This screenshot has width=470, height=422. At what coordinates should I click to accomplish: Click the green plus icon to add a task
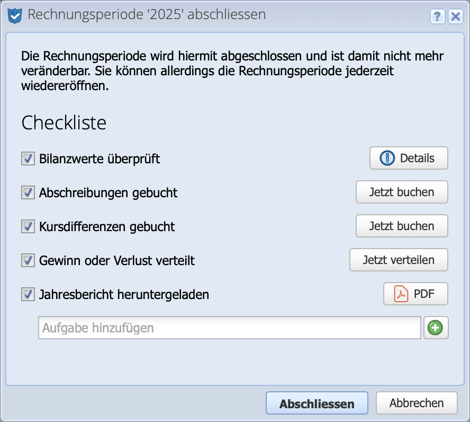click(435, 327)
